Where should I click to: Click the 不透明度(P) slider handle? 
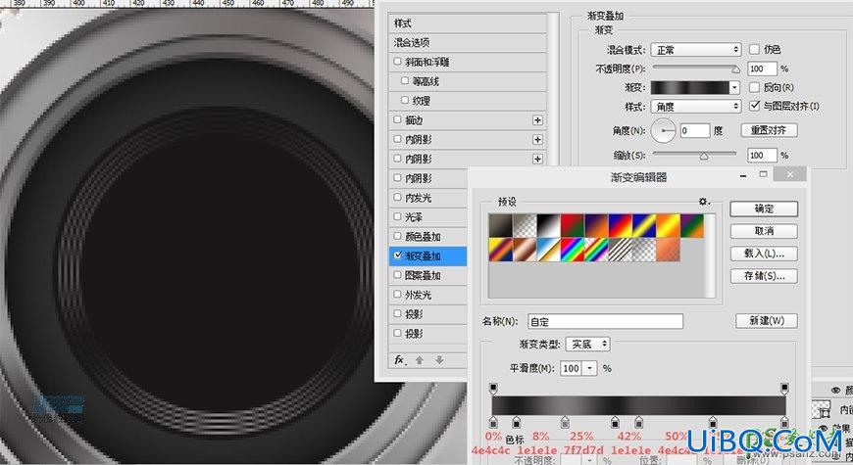pyautogui.click(x=735, y=69)
